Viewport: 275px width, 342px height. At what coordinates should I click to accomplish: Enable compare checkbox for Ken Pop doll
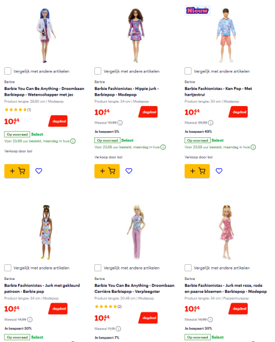(188, 71)
